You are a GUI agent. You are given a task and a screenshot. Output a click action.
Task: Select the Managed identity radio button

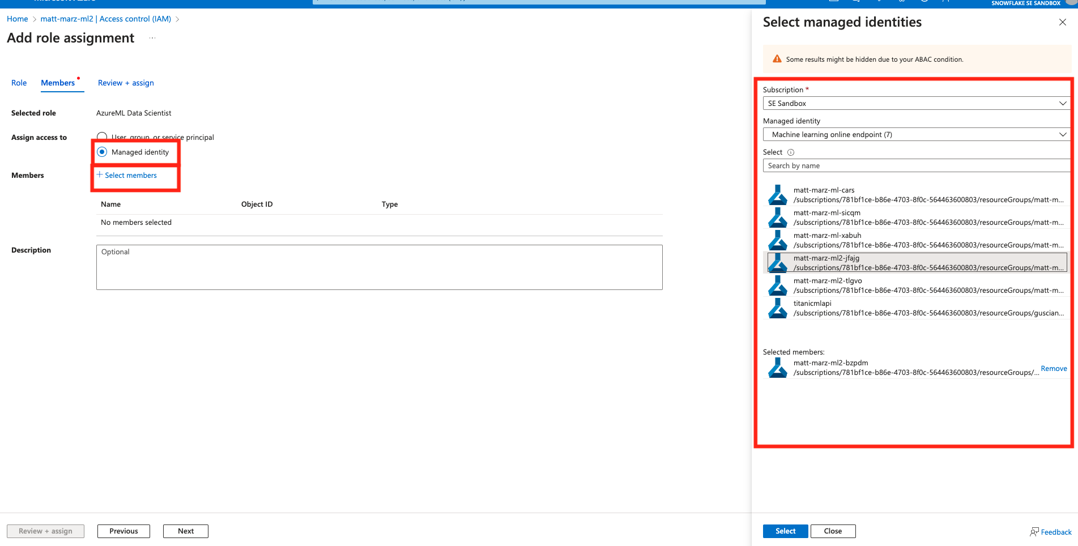102,152
